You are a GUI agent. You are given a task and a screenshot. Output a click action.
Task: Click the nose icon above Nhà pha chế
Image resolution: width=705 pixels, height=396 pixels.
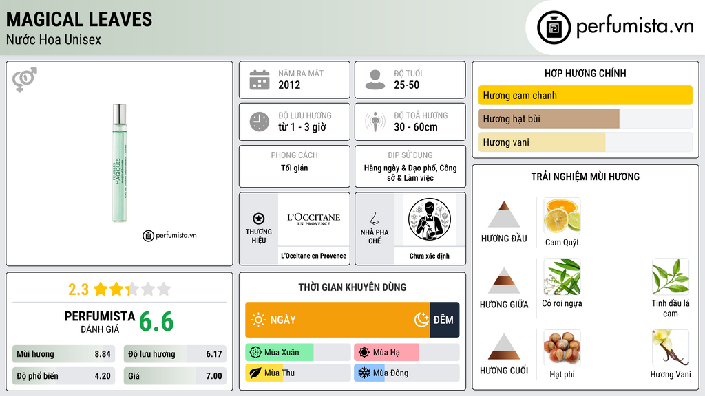[374, 219]
